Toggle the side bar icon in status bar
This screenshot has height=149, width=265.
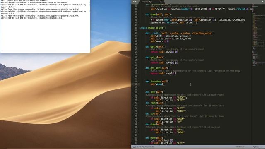[x=134, y=147]
